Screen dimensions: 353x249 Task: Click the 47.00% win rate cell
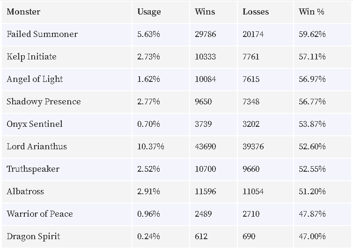click(x=312, y=236)
